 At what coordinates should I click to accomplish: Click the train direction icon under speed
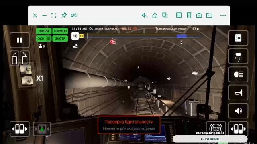[75, 46]
